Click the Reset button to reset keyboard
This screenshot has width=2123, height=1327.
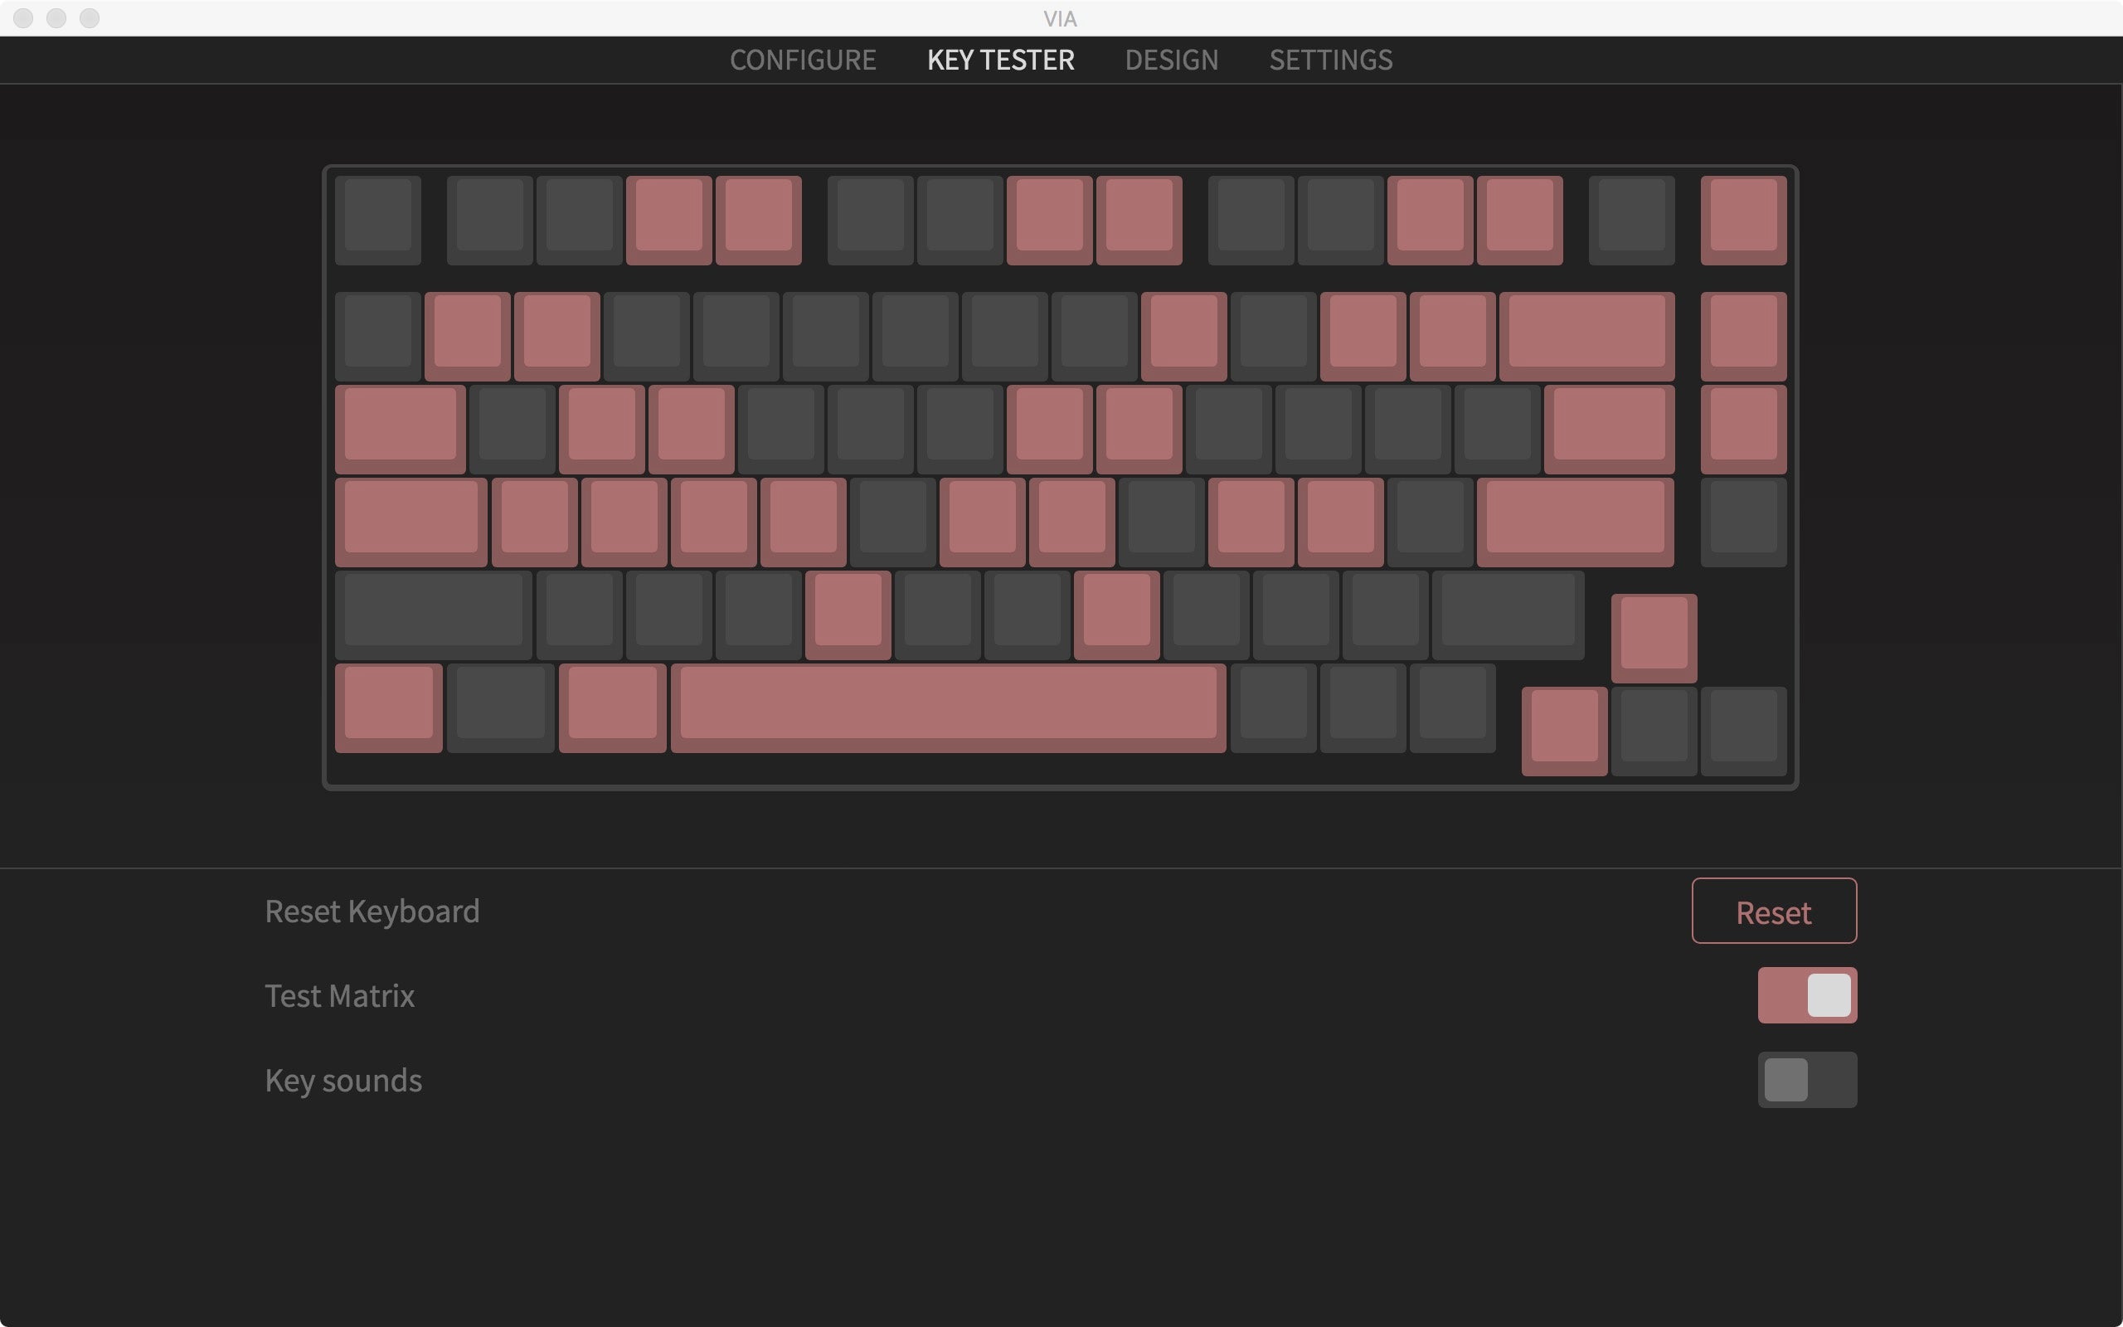tap(1773, 910)
